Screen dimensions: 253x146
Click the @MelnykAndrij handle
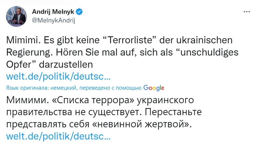pyautogui.click(x=53, y=21)
